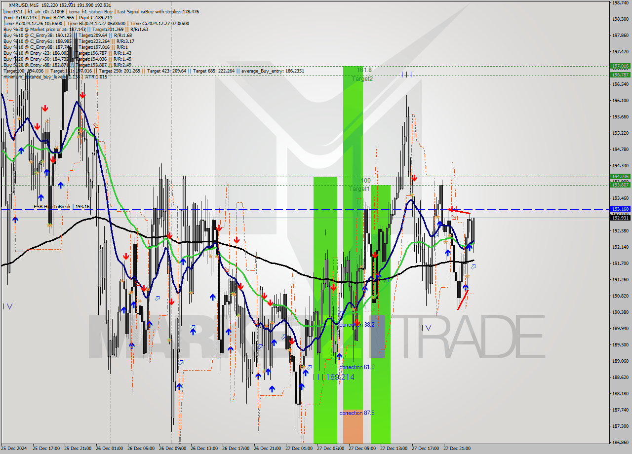
Task: Click the 'Point A:187.143' info line
Action: point(20,17)
